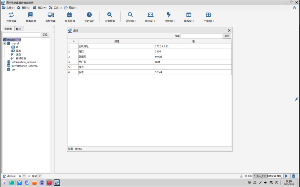Select the 端口 property cell
Image resolution: width=300 pixels, height=187 pixels.
(116, 52)
